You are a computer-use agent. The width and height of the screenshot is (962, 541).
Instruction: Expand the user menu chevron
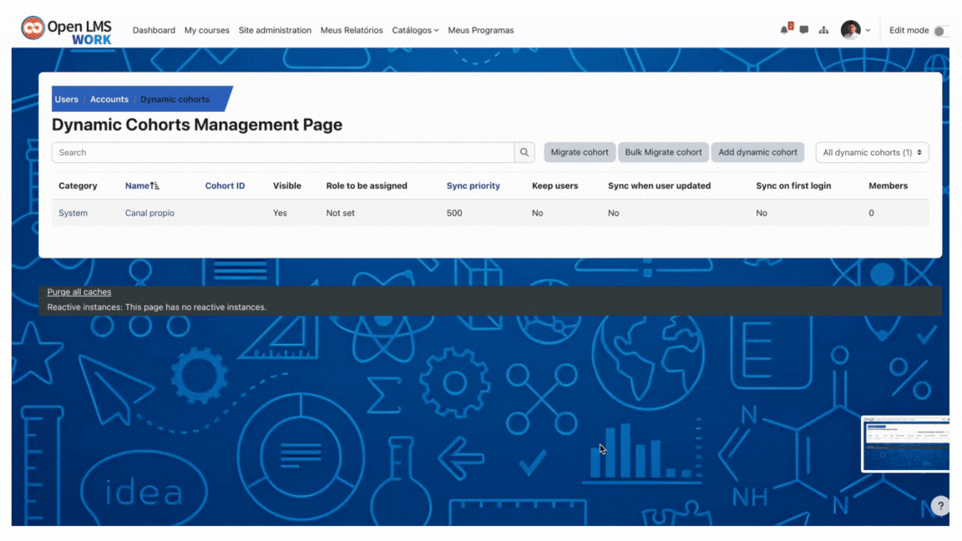pyautogui.click(x=868, y=31)
